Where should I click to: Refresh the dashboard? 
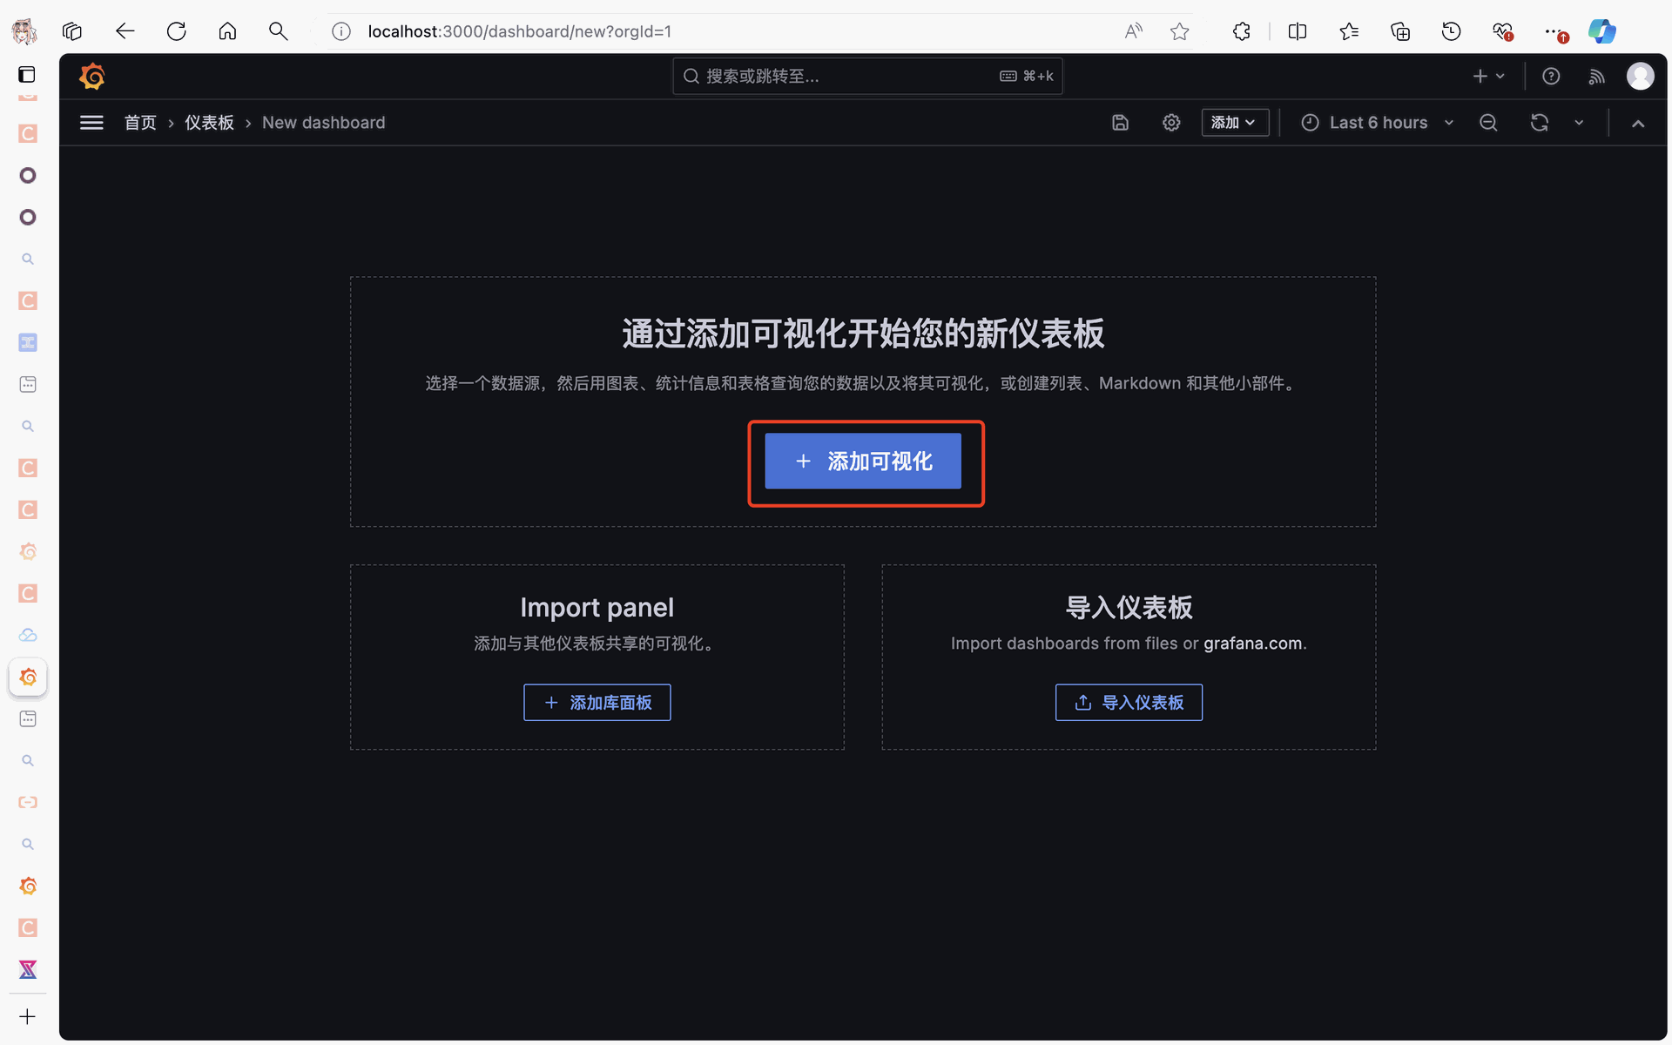coord(1540,123)
